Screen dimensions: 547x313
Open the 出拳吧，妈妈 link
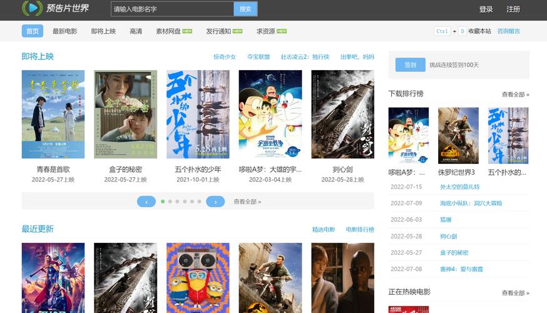(357, 57)
